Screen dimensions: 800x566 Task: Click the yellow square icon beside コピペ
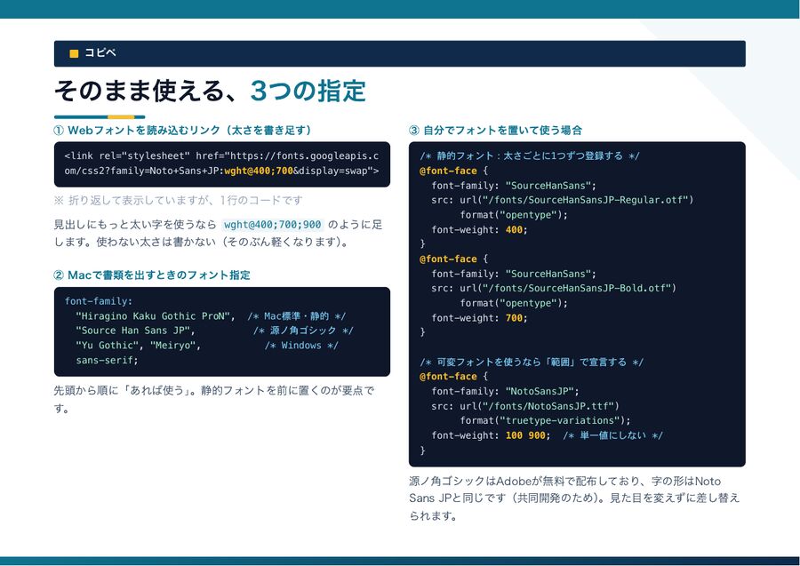click(x=74, y=53)
